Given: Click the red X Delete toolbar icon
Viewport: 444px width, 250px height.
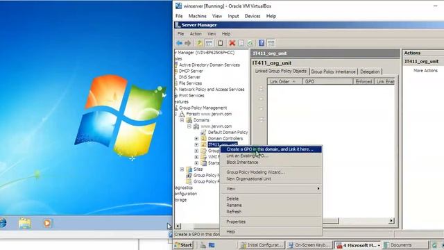Looking at the screenshot, I should pos(232,43).
